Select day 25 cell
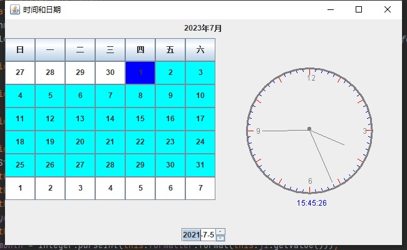407x250 pixels. pyautogui.click(x=20, y=165)
